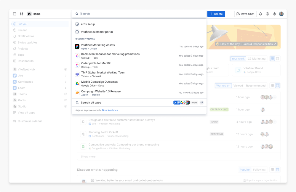Click the Teams icon of TMP Global Market
Viewport: 296px width, 192px height.
tap(77, 74)
